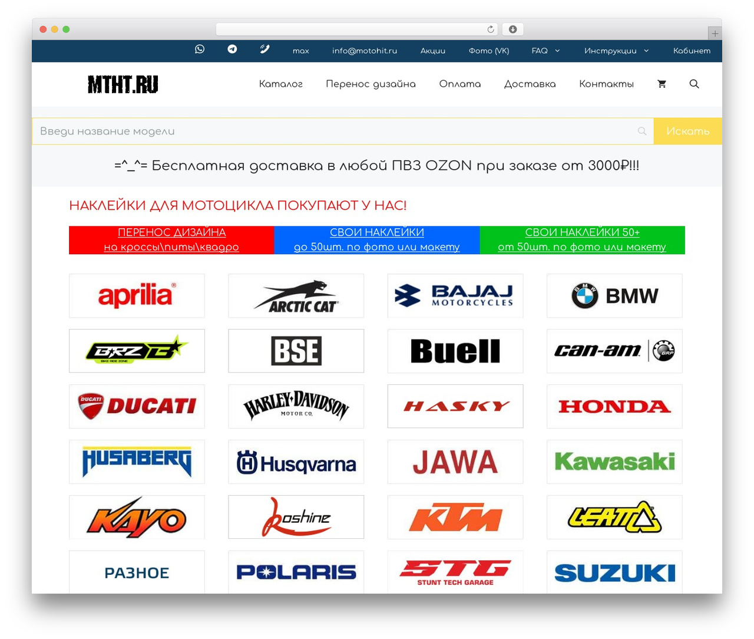Click the info@motohit.ru email link

click(365, 51)
